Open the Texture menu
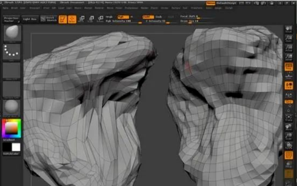Image resolution: width=297 pixels, height=186 pixels. [x=175, y=8]
